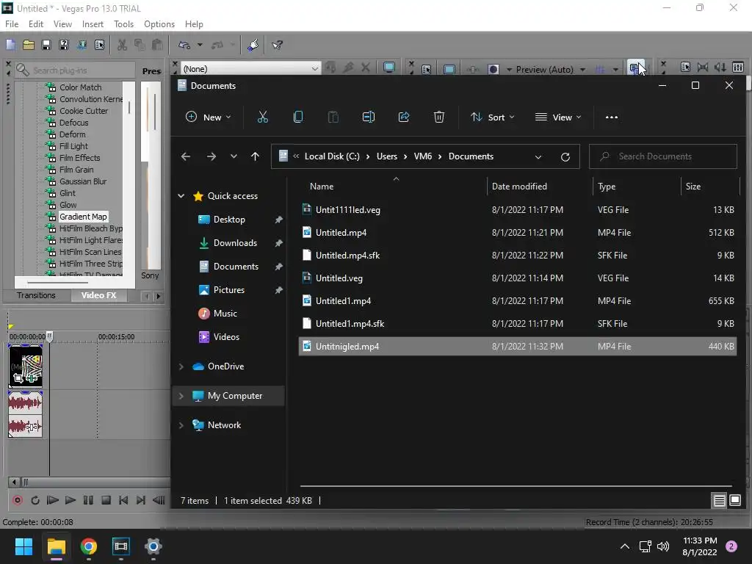
Task: Click the Open folder icon in Vegas toolbar
Action: (29, 45)
